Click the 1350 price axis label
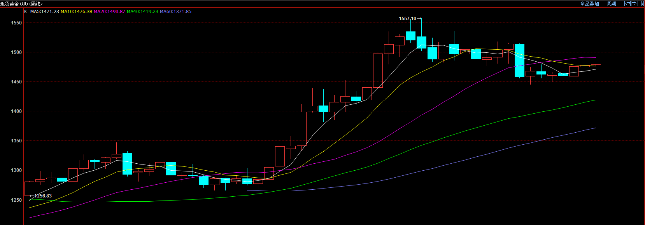The height and width of the screenshot is (225, 645). (x=16, y=141)
